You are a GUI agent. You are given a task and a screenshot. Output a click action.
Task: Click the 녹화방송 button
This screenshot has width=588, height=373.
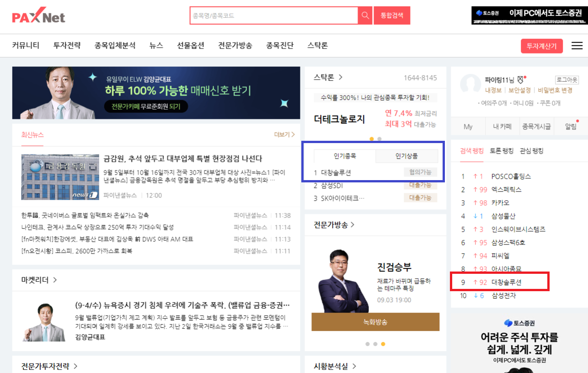pyautogui.click(x=375, y=322)
